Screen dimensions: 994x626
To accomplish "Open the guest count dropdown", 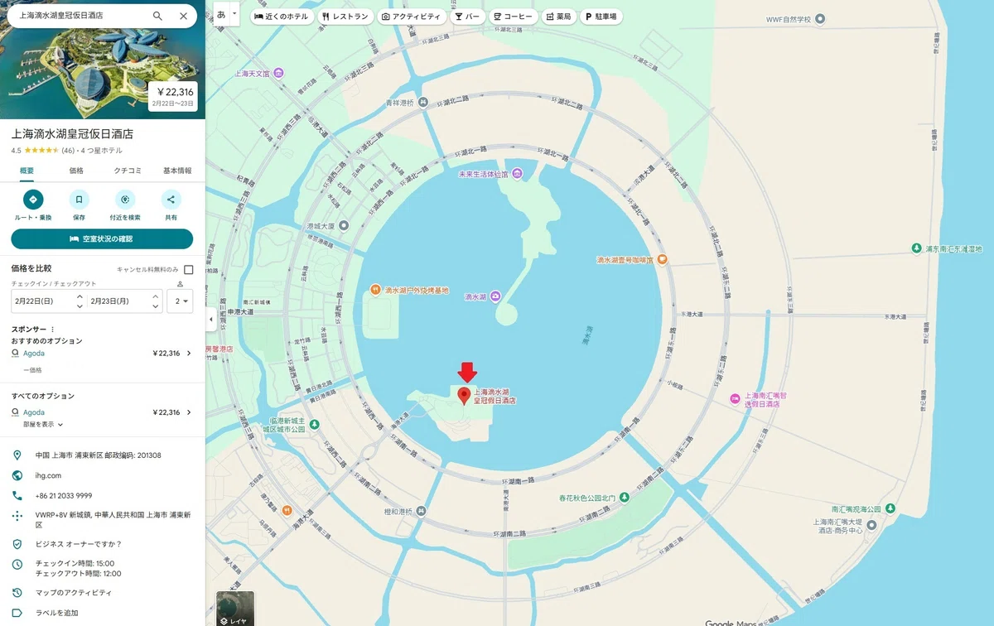I will [181, 301].
